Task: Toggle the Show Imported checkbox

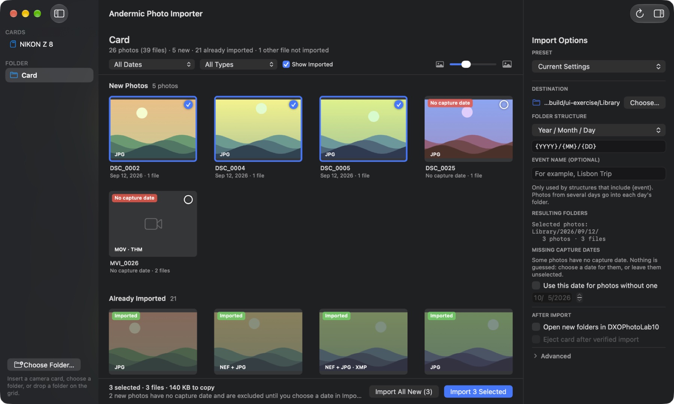Action: [x=286, y=64]
